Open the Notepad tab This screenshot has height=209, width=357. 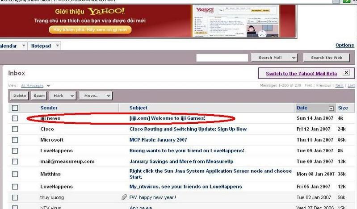coord(41,46)
